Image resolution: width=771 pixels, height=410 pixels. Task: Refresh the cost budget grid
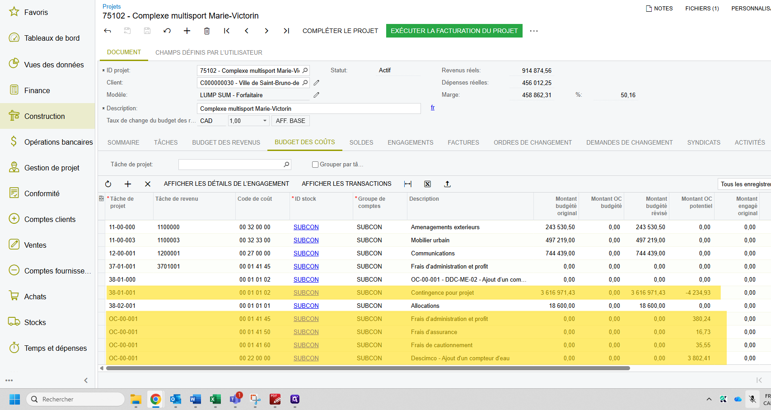tap(108, 184)
